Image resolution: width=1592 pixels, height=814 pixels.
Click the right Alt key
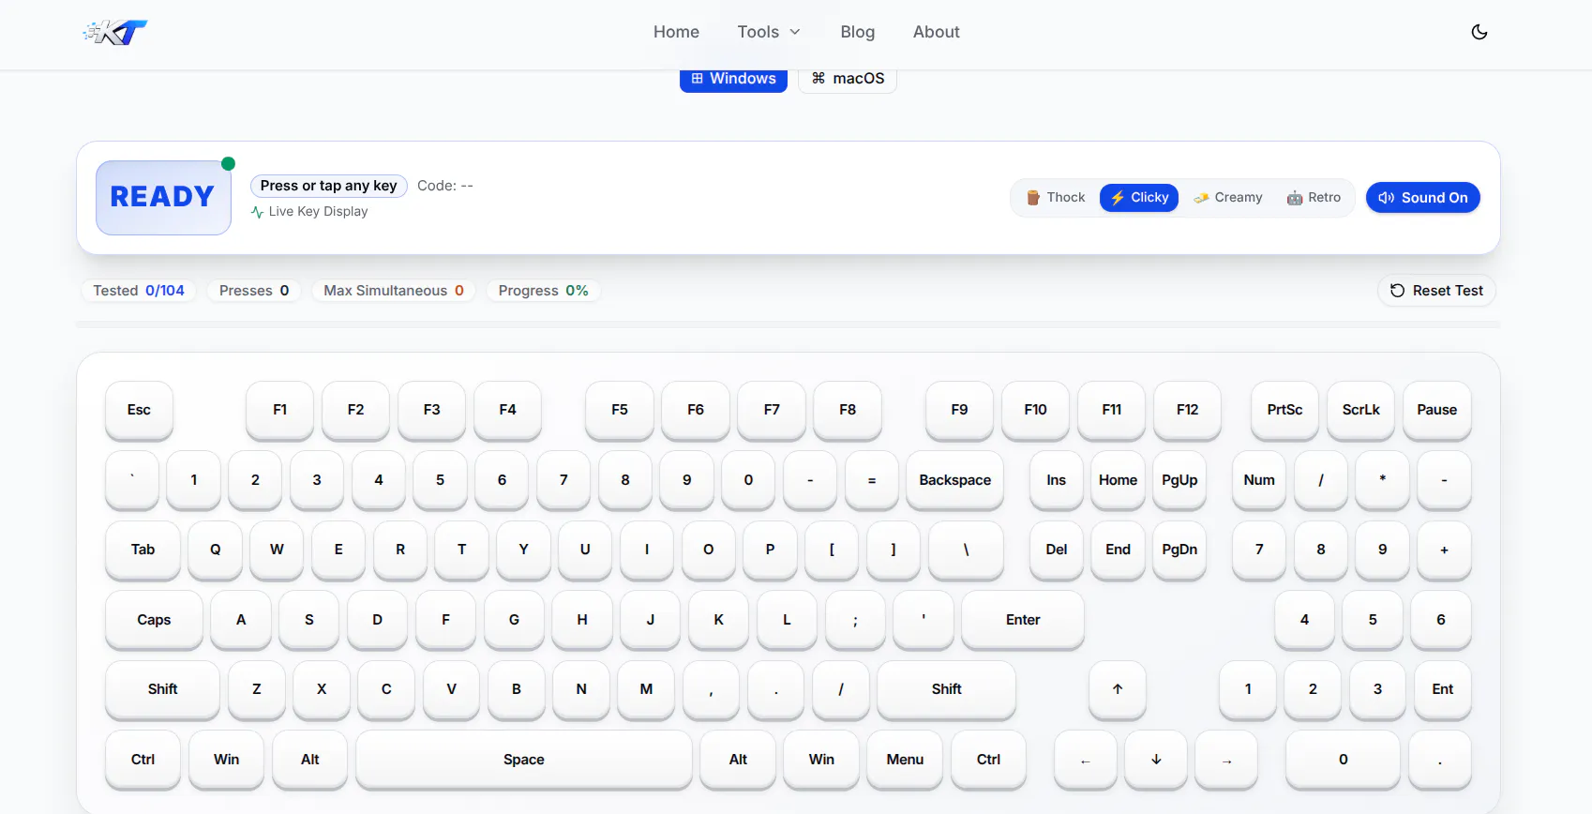pos(738,760)
